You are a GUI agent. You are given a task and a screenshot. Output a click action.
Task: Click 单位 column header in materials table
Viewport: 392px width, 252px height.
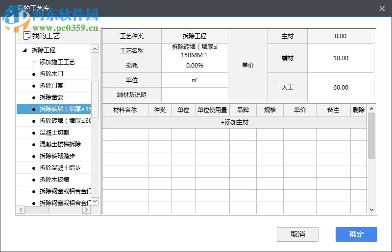(183, 110)
